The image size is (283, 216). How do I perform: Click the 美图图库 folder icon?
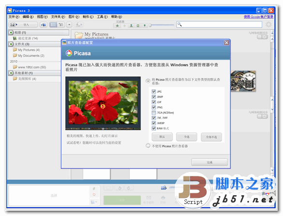click(x=15, y=79)
